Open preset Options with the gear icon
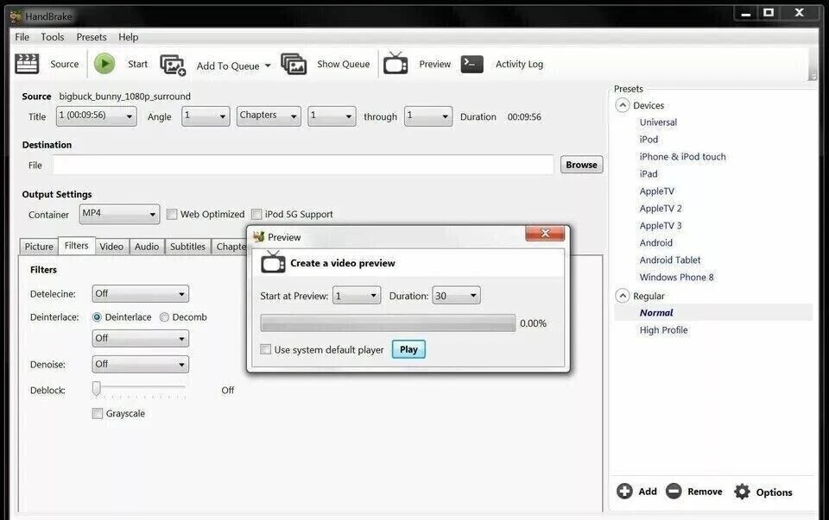Viewport: 829px width, 520px height. [x=764, y=491]
